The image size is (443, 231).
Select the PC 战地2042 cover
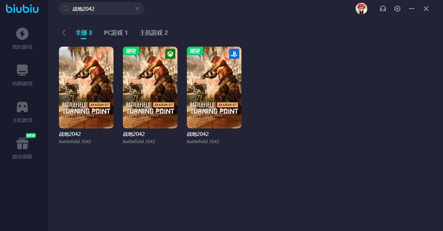click(86, 87)
